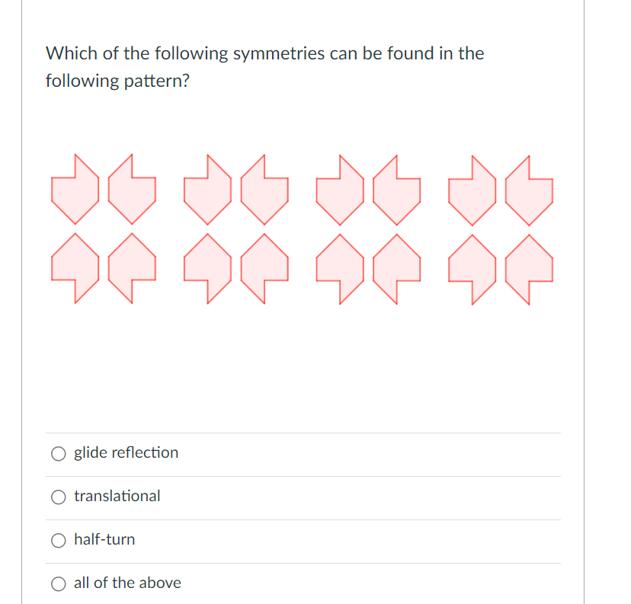631x604 pixels.
Task: Click the upper-left shape of the third group
Action: (340, 190)
